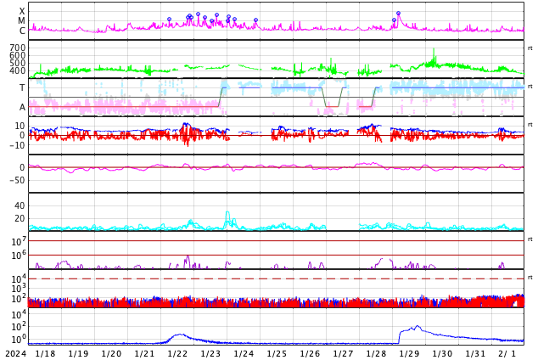This screenshot has width=538, height=360.
Task: Click the 1/29 date label
Action: tap(409, 353)
